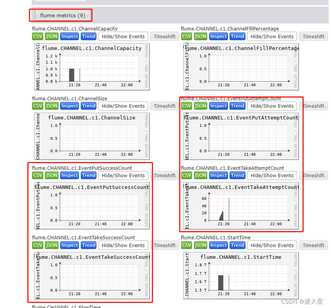The height and width of the screenshot is (308, 331).
Task: Open the EventPutAttemptCount graph image
Action: click(241, 136)
